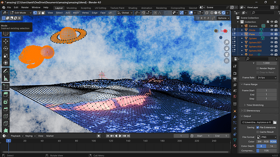Switch to material preview shading
The image size is (280, 157).
click(220, 13)
